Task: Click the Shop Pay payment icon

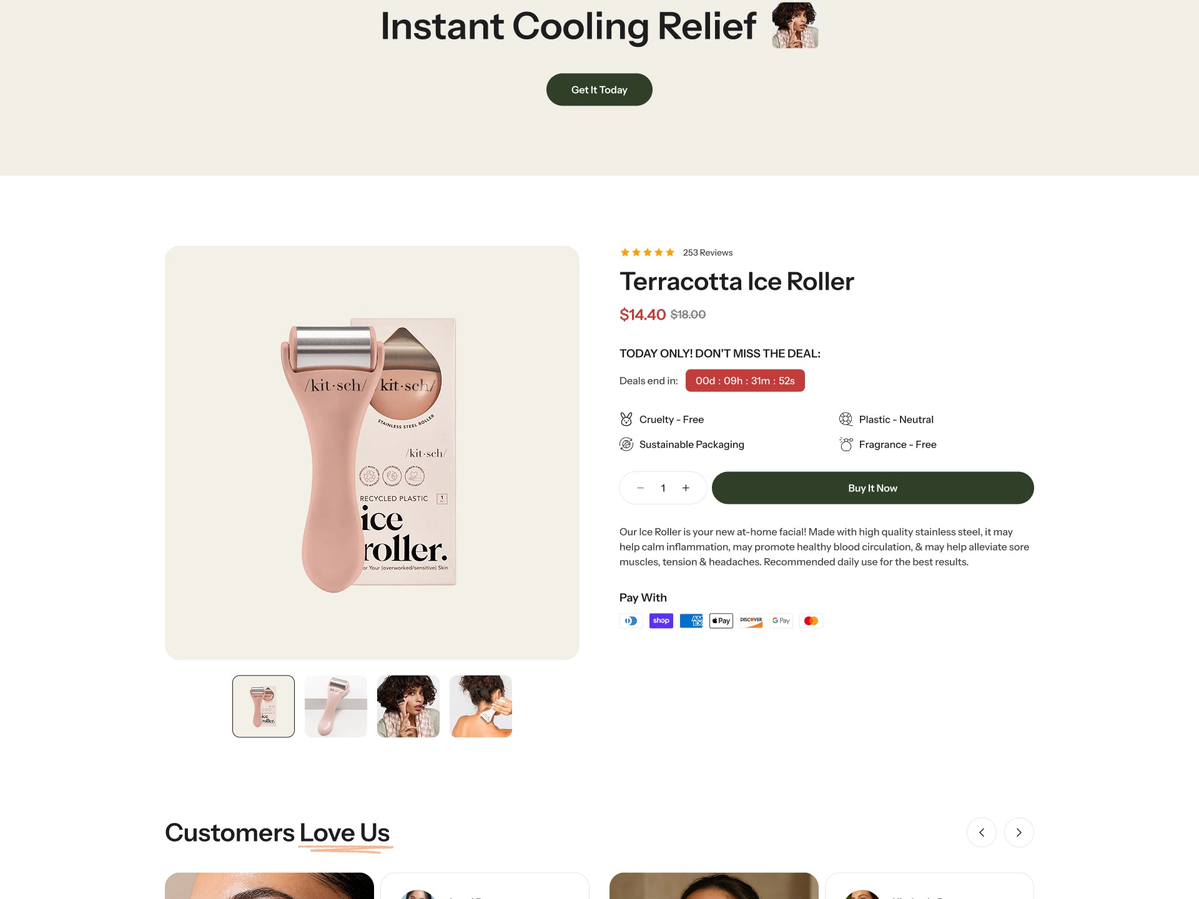Action: coord(661,621)
